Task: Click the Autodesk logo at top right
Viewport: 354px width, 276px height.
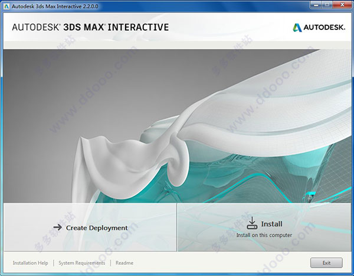Action: click(319, 28)
